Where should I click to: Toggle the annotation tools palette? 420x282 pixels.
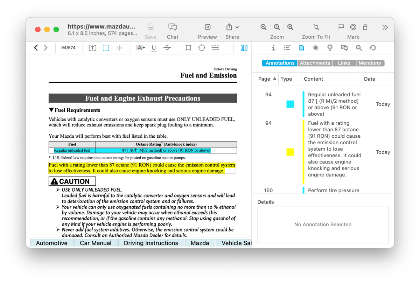pyautogui.click(x=244, y=48)
